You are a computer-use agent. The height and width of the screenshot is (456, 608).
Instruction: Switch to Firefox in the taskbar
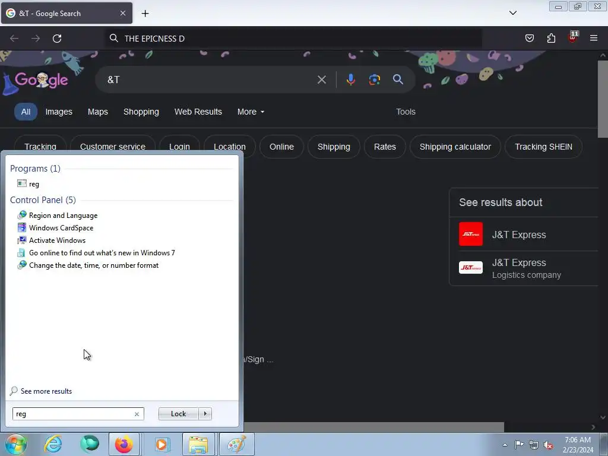[x=124, y=444]
